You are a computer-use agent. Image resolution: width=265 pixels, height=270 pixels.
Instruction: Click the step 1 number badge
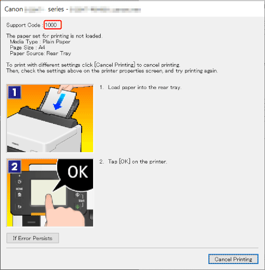[15, 92]
